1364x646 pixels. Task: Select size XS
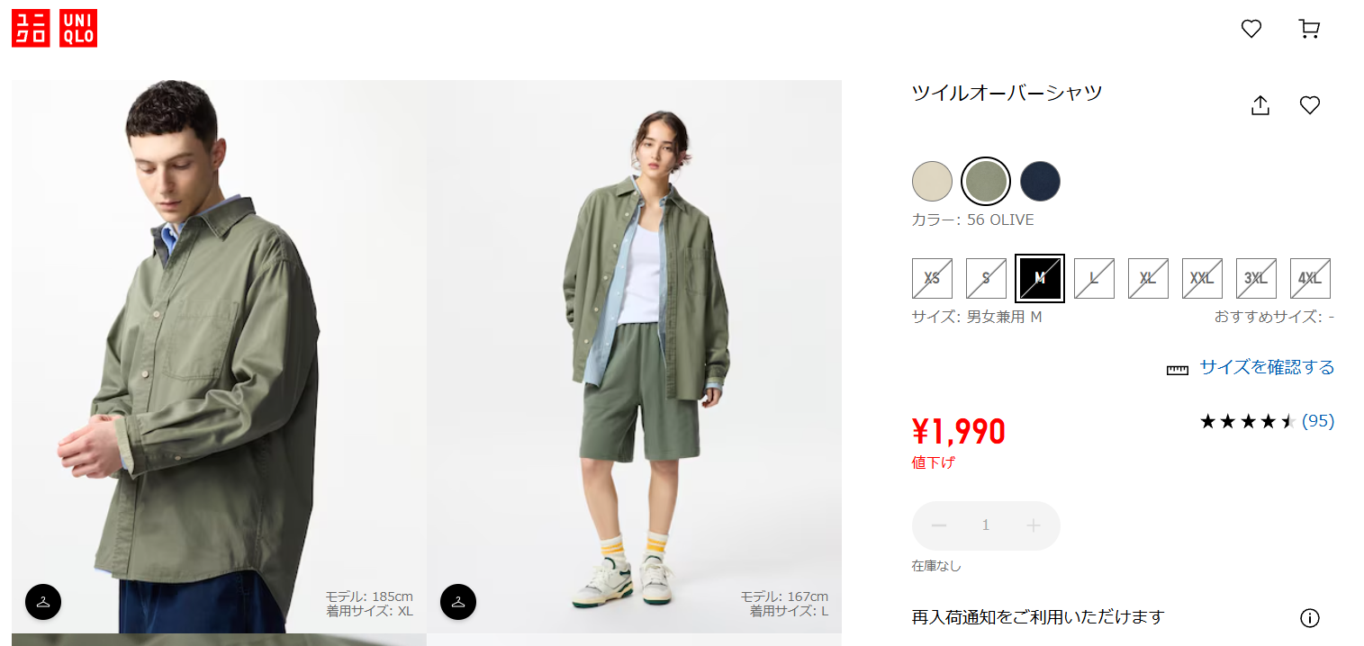[x=932, y=279]
